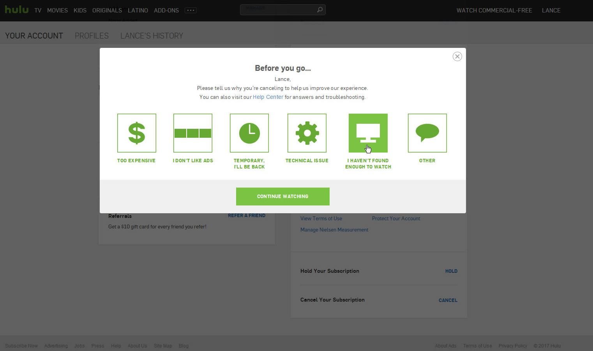Open the more options ellipsis menu
Image resolution: width=593 pixels, height=351 pixels.
coord(191,10)
